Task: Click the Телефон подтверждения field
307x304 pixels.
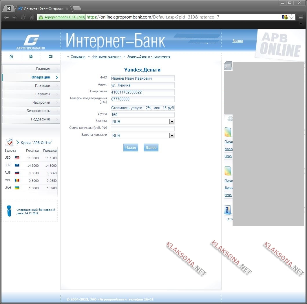Action: click(x=142, y=99)
